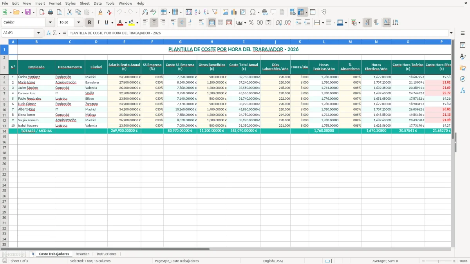Toggle Align Left
Viewport: 470px width, 264px height.
click(x=146, y=23)
